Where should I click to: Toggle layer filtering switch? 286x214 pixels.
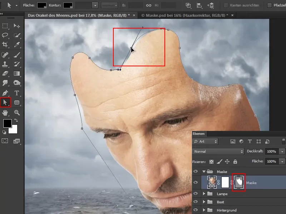[x=283, y=141]
